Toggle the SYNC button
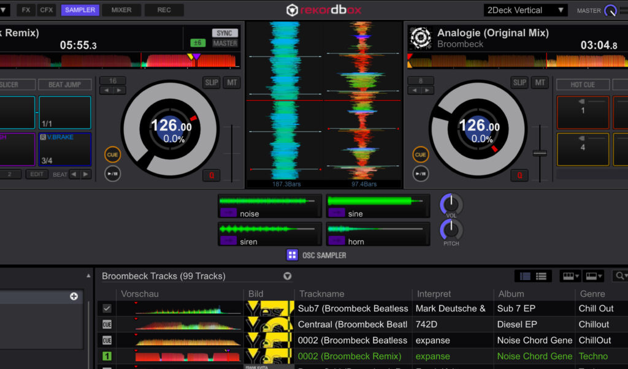The height and width of the screenshot is (369, 628). coord(224,33)
